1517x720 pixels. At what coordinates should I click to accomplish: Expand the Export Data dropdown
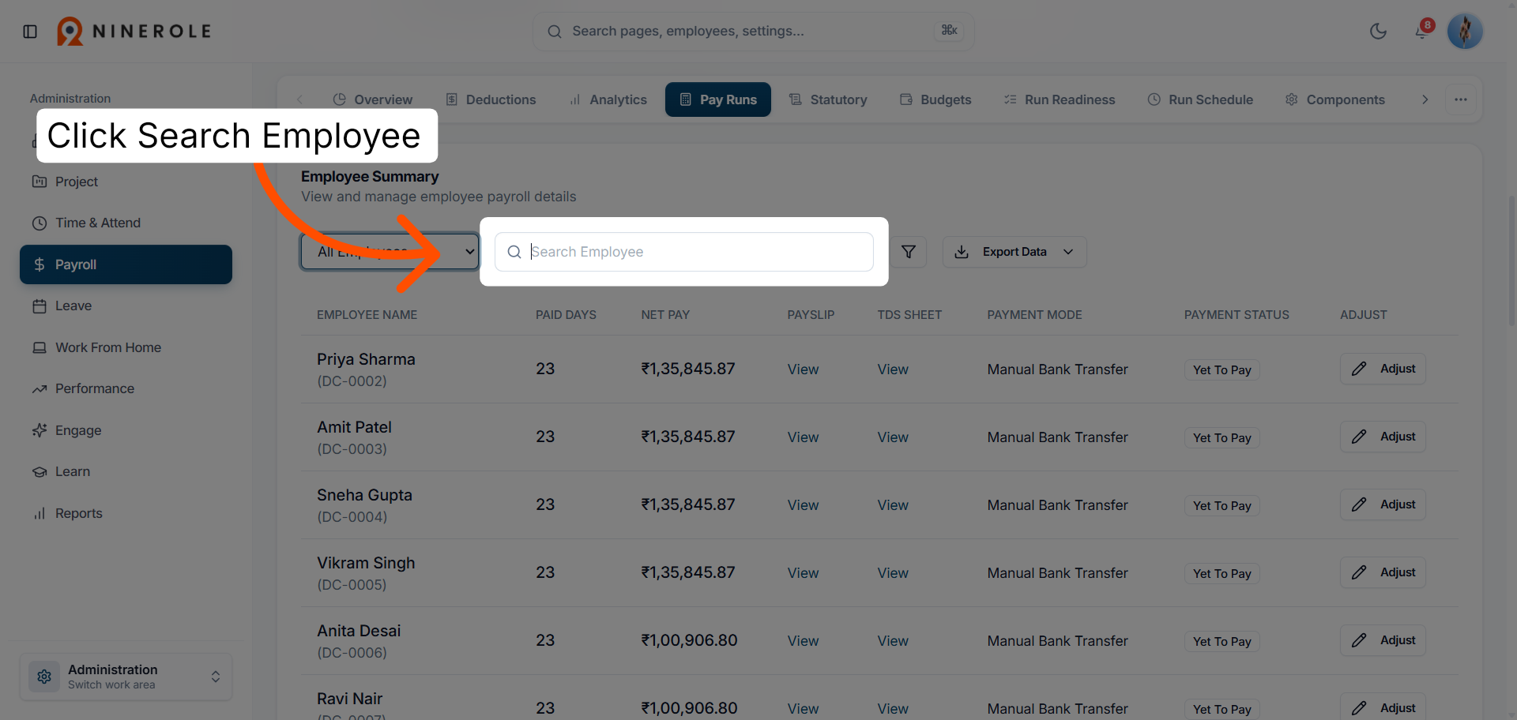(x=1014, y=252)
